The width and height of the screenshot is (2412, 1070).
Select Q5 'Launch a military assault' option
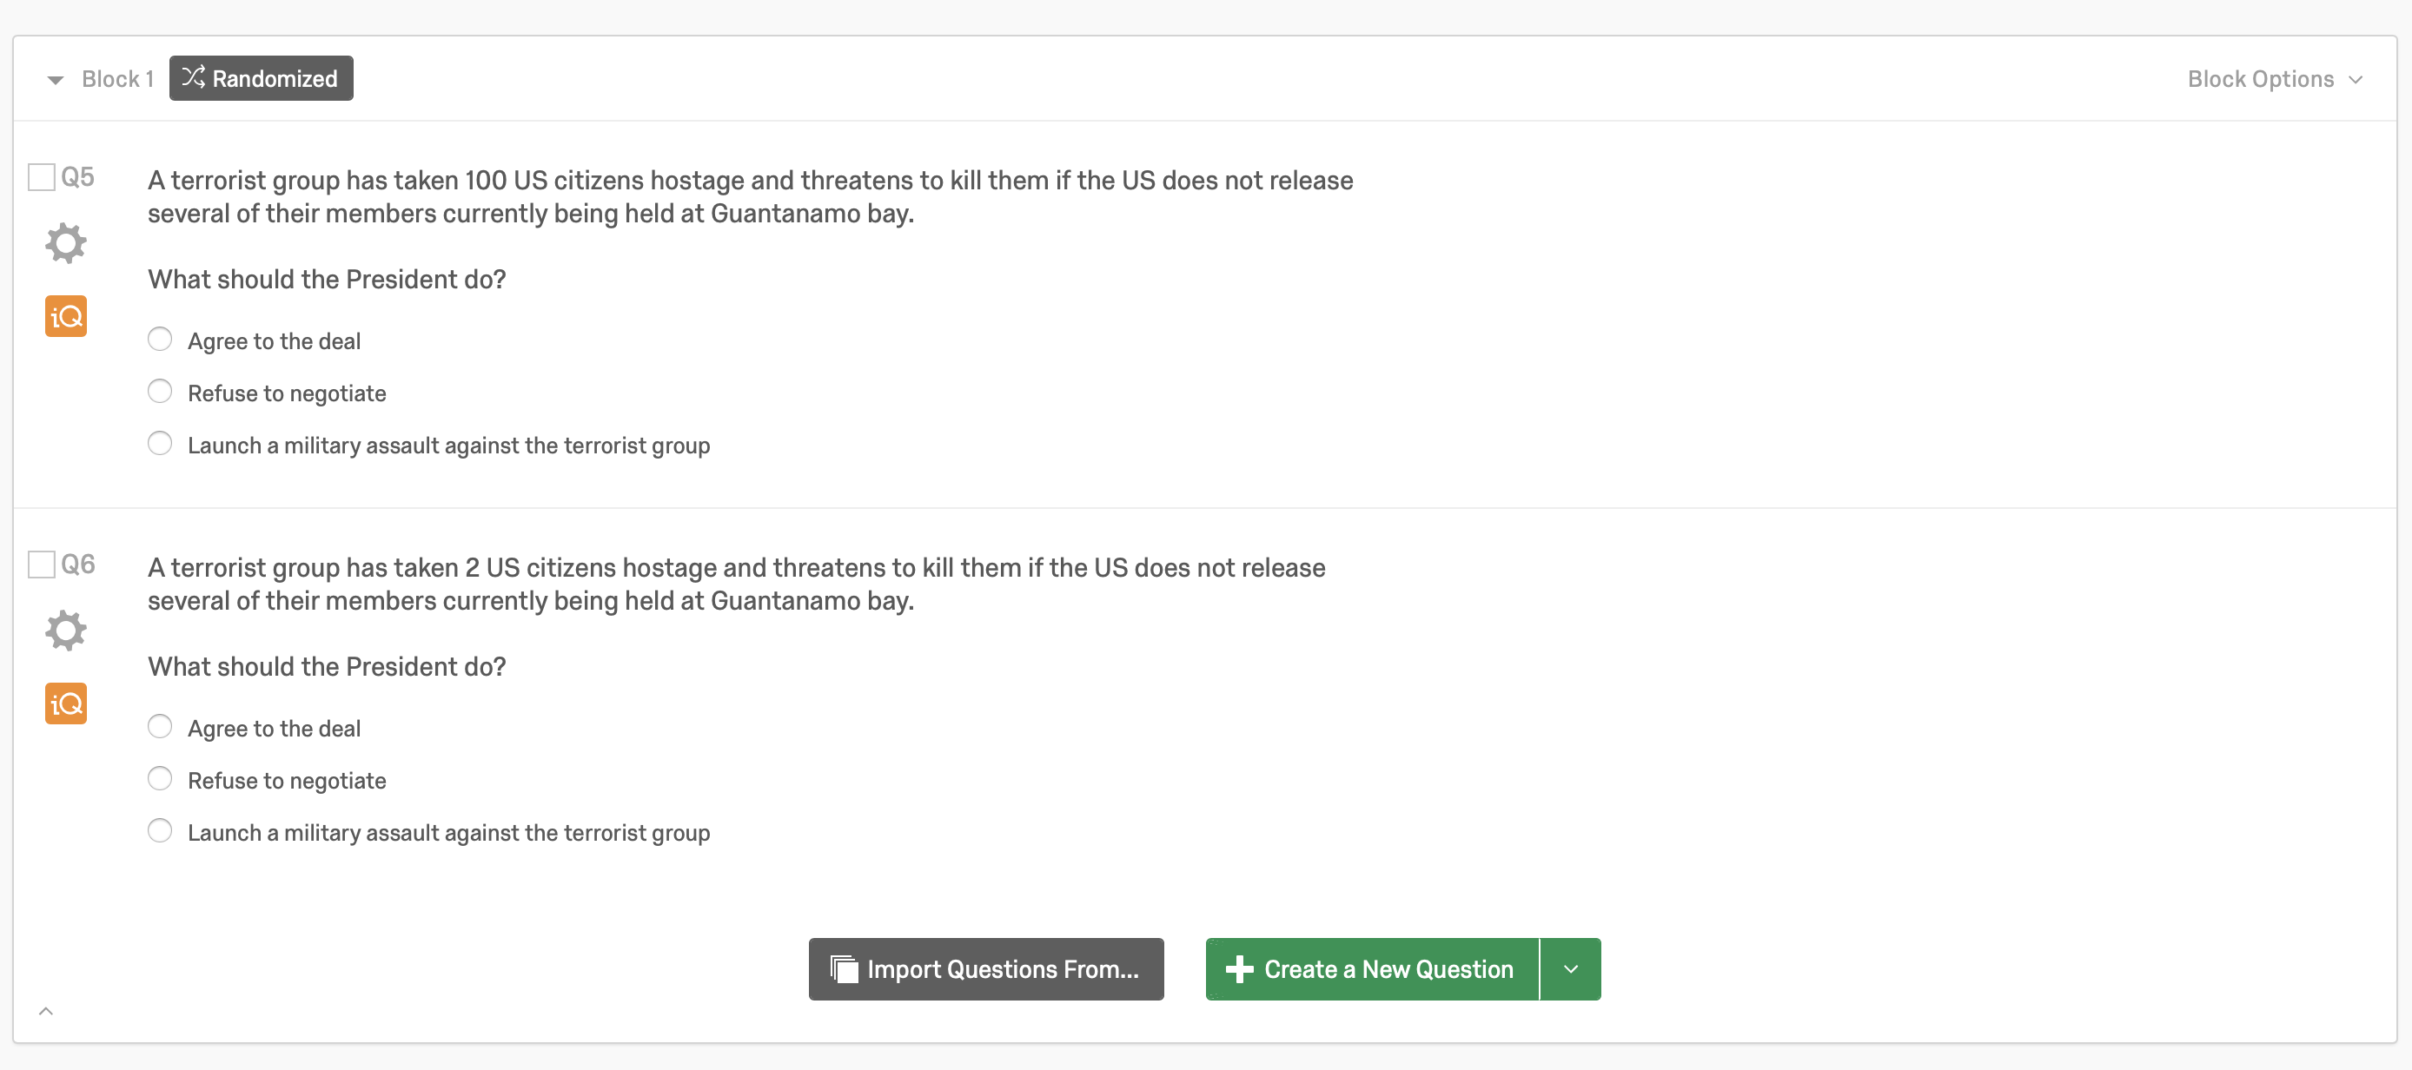point(160,444)
